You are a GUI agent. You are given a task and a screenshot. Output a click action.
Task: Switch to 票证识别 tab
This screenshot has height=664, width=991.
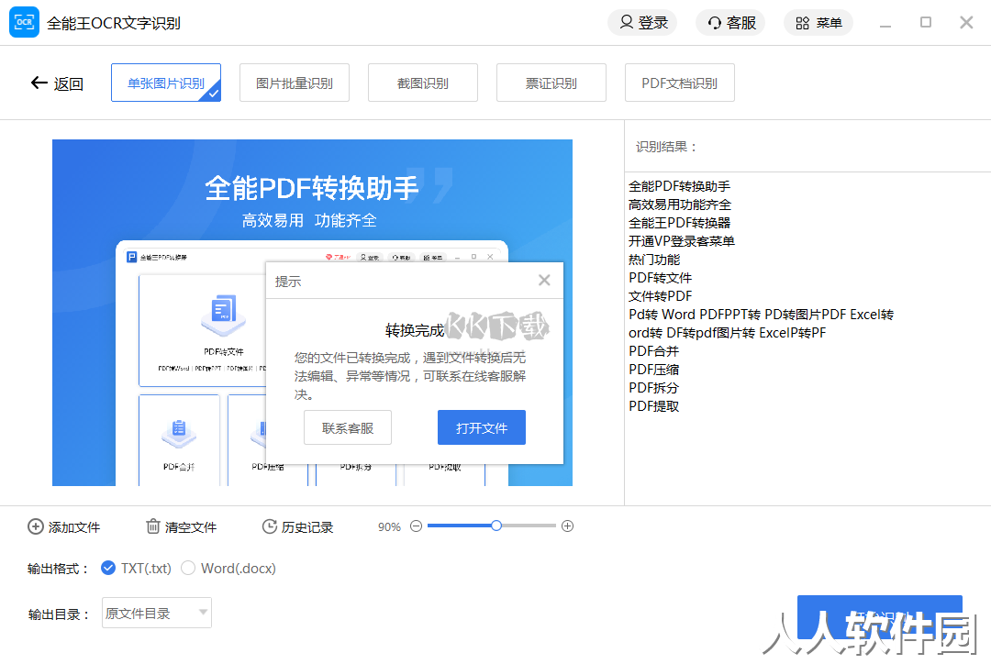(x=551, y=83)
